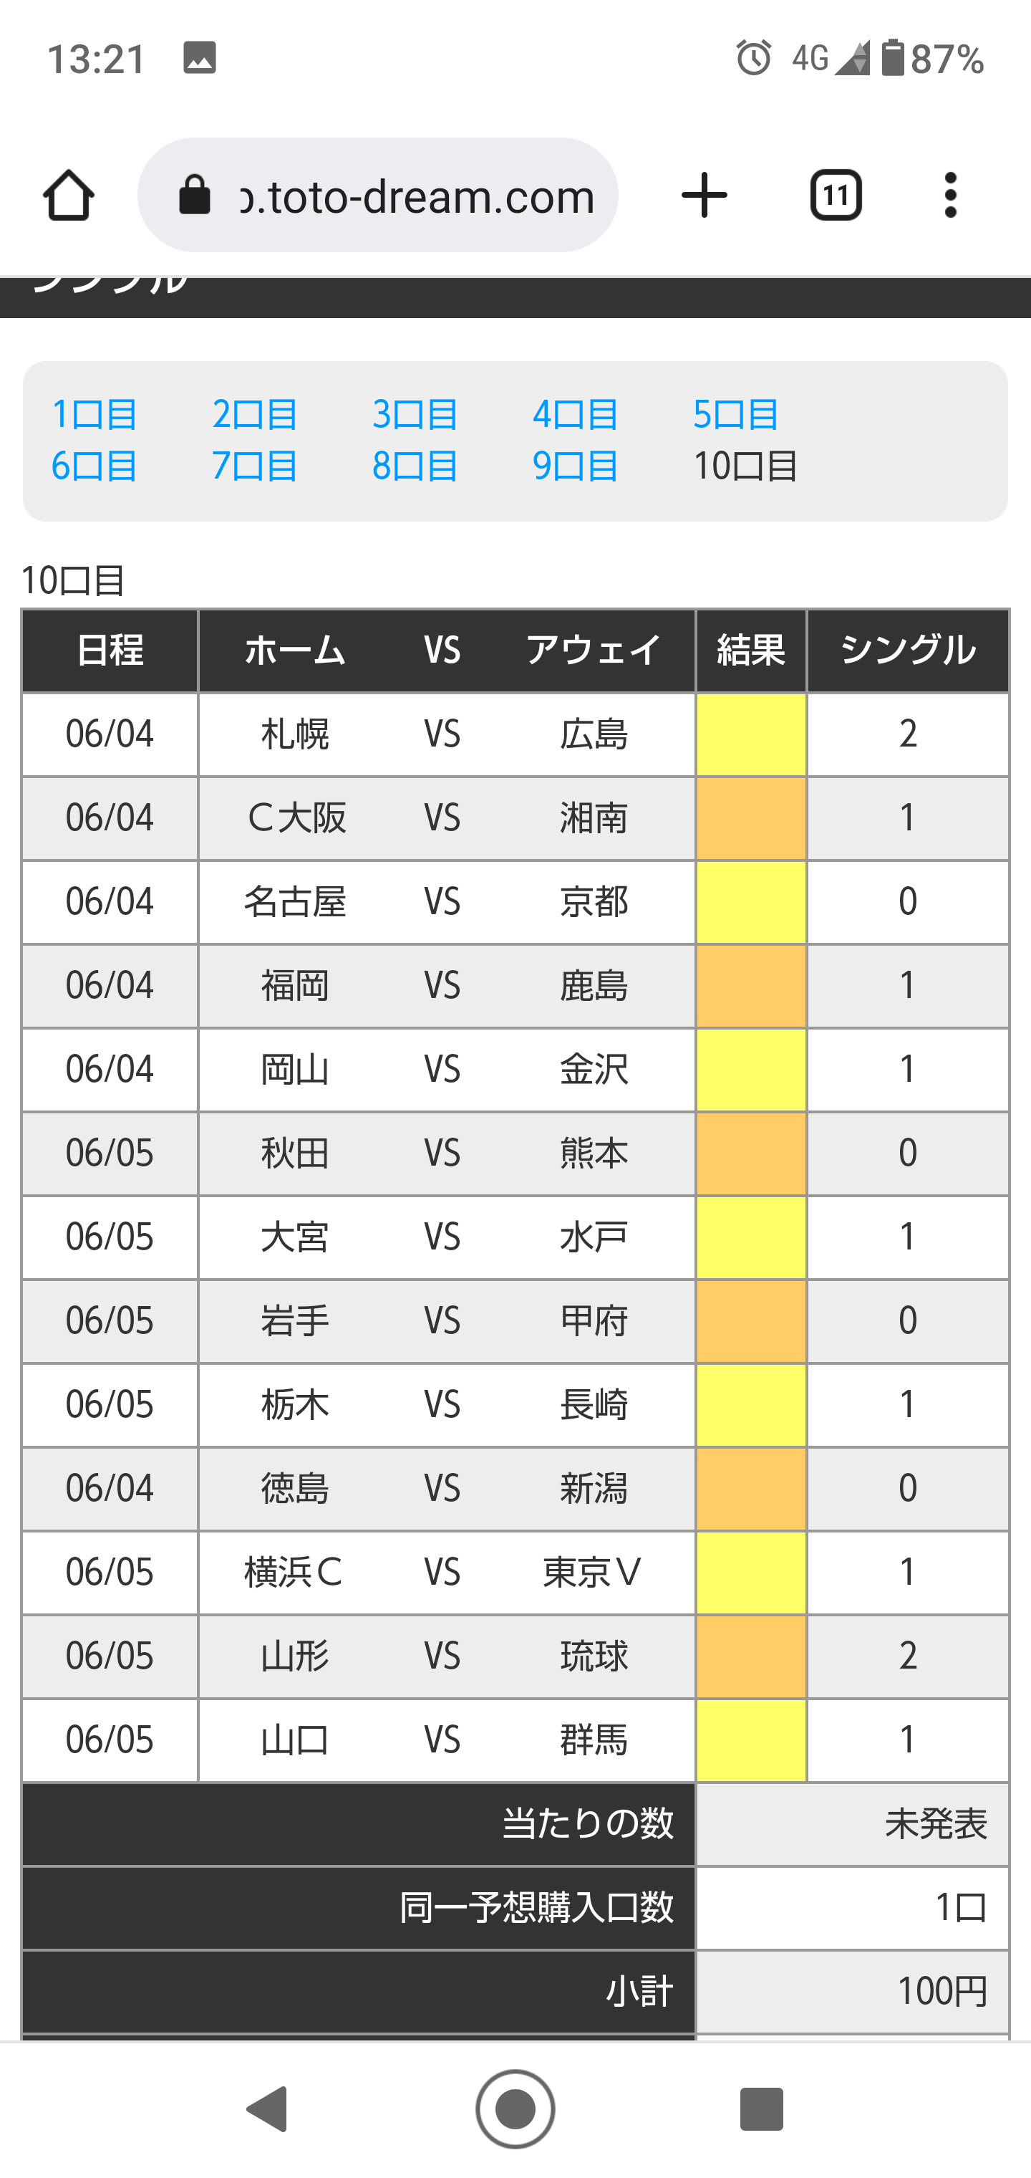Tap the padlock site security icon

point(194,196)
